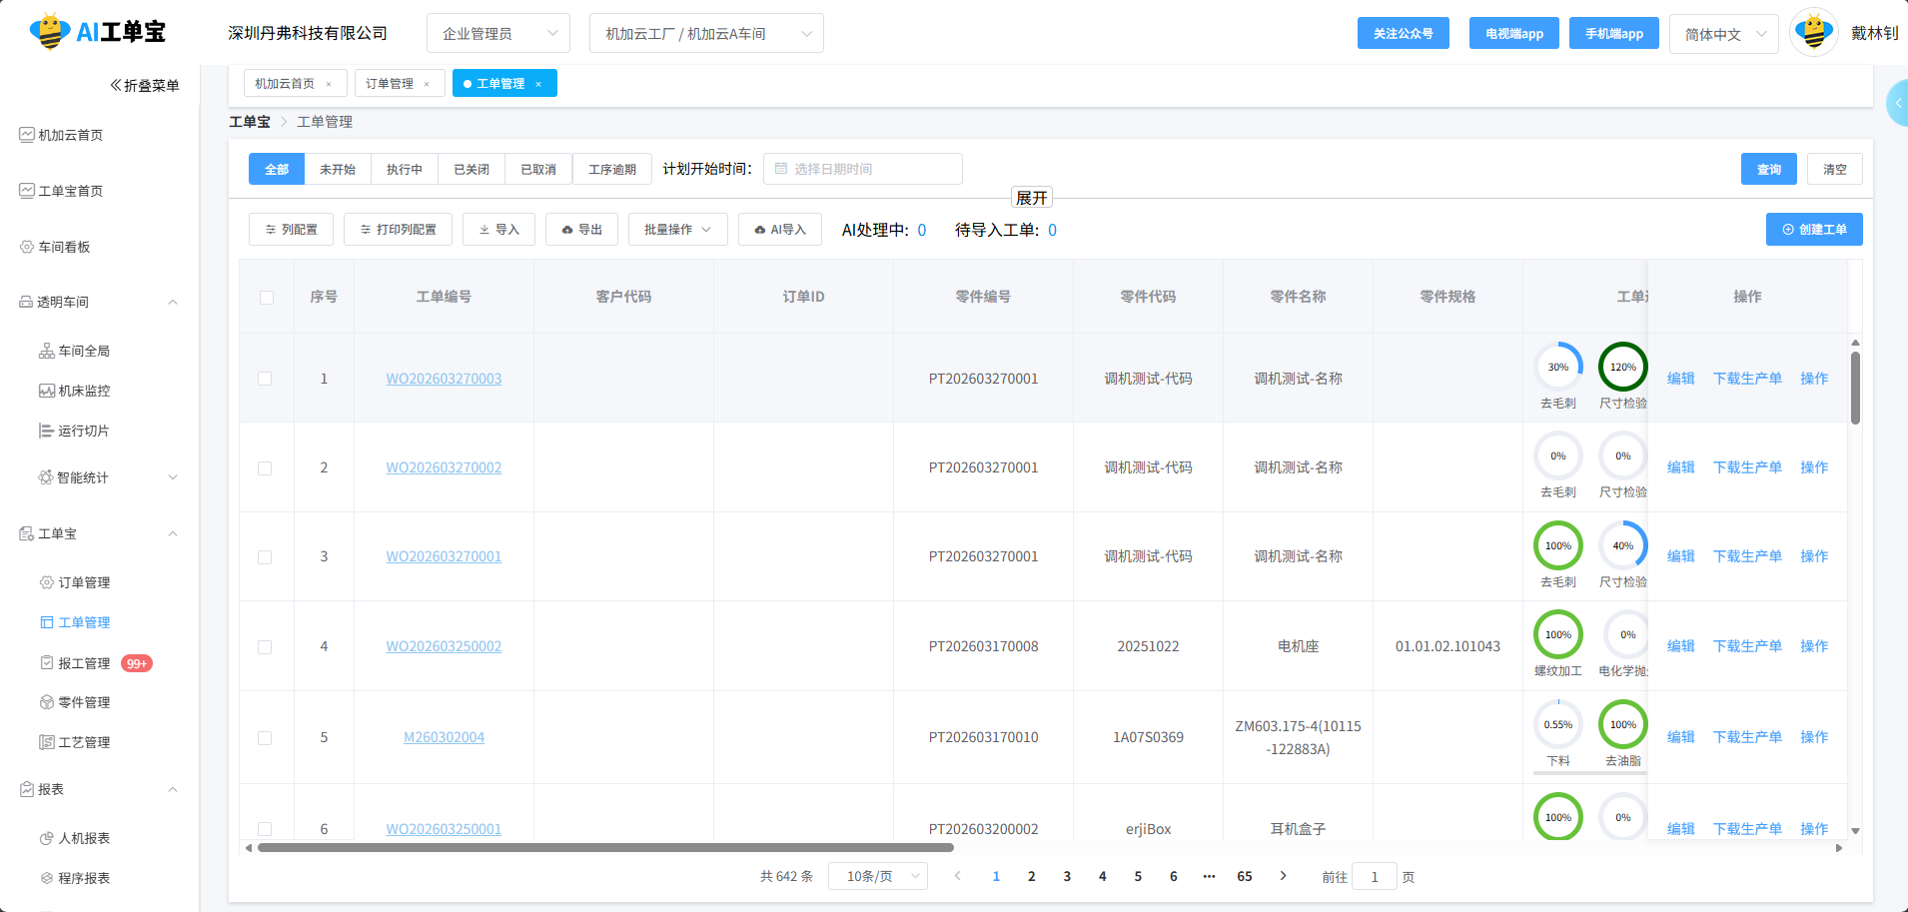Click the 折叠菜单 collapse menu icon
The width and height of the screenshot is (1908, 912).
(x=116, y=86)
